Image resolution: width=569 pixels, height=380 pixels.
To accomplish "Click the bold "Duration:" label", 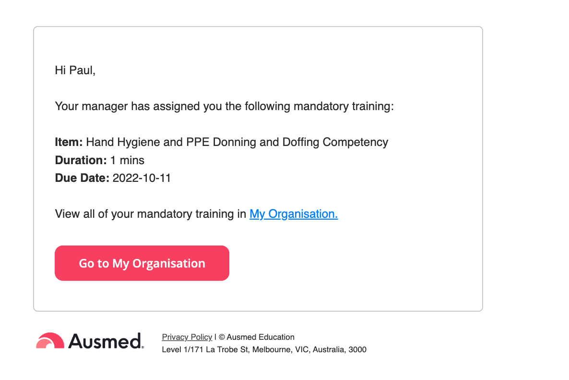I will click(x=81, y=160).
